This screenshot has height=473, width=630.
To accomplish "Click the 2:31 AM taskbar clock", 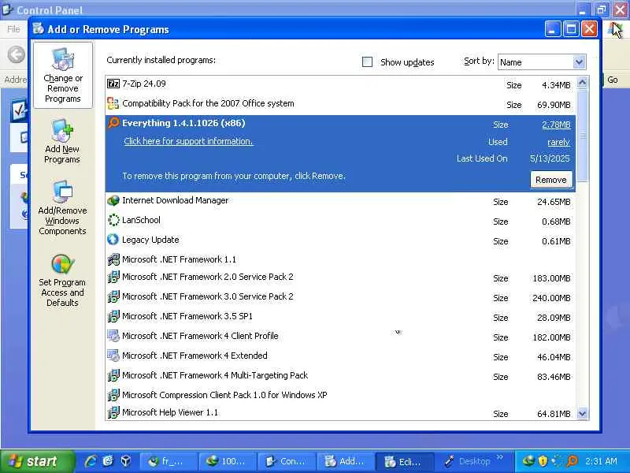I will (601, 461).
